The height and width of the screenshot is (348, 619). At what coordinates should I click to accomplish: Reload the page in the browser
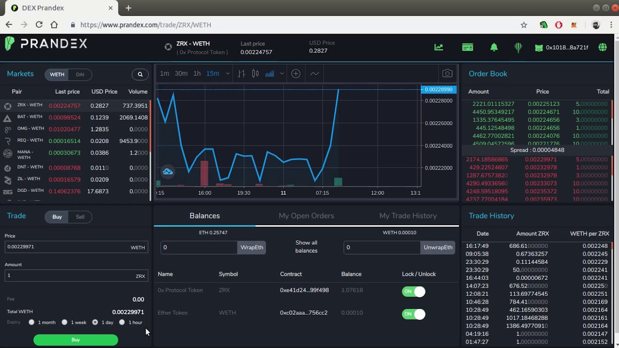point(39,25)
